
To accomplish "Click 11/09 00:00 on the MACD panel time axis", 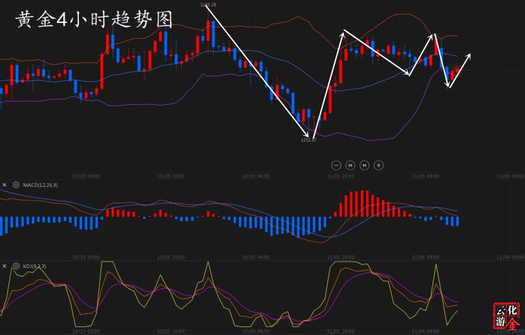I will click(511, 257).
